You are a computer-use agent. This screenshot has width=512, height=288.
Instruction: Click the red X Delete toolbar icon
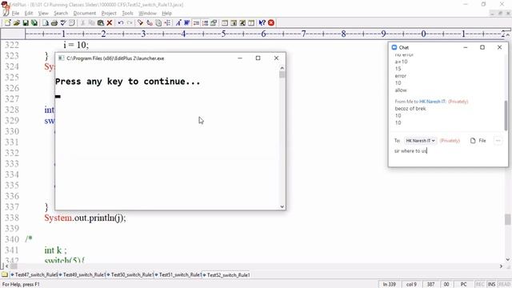[110, 23]
